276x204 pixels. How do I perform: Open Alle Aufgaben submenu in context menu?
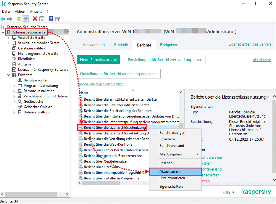(x=178, y=154)
